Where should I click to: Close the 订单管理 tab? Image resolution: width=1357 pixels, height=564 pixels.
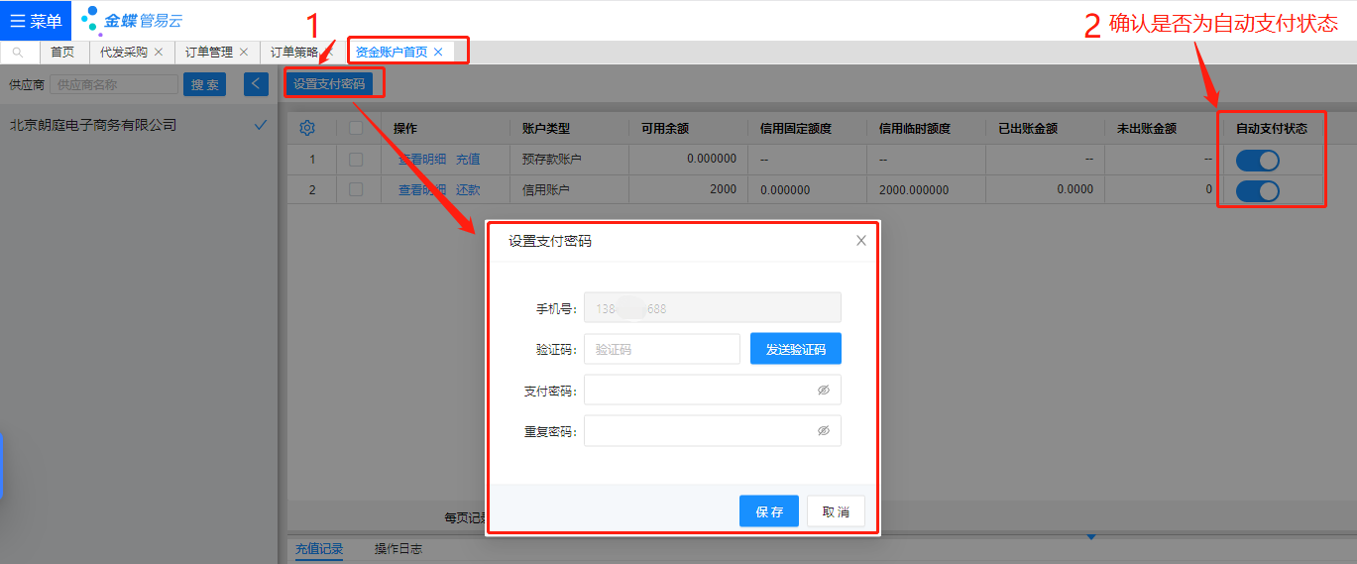[x=244, y=52]
